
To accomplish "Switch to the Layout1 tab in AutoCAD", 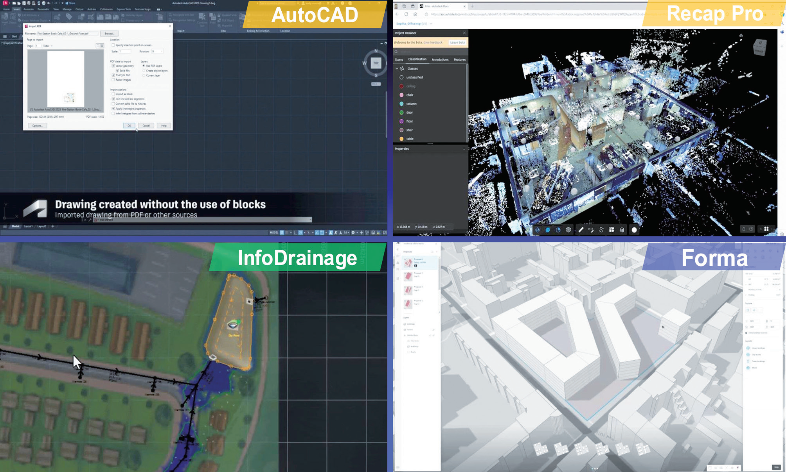I will pos(28,226).
